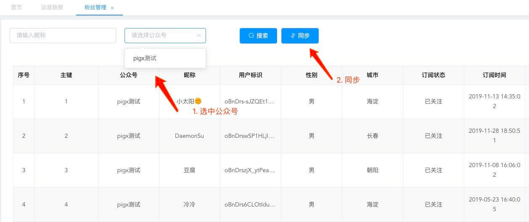The image size is (529, 222).
Task: Click the 冷冷 nickname in row four
Action: click(189, 204)
